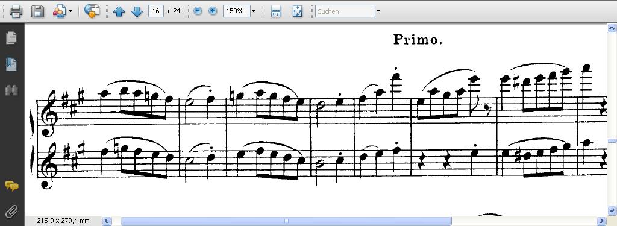
Task: Click the Suchen search field
Action: click(x=345, y=11)
